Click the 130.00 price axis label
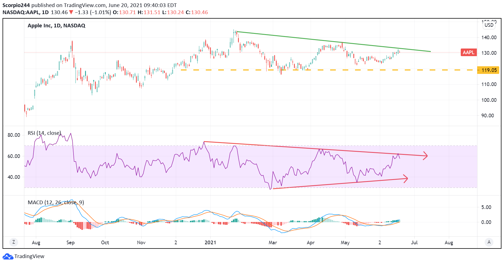504x264 pixels. pyautogui.click(x=489, y=53)
